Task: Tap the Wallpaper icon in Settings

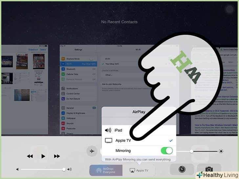Action: (63, 118)
